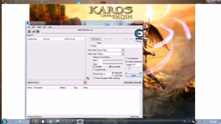221x124 pixels.
Task: Show hidden system tray icons
Action: (189, 122)
